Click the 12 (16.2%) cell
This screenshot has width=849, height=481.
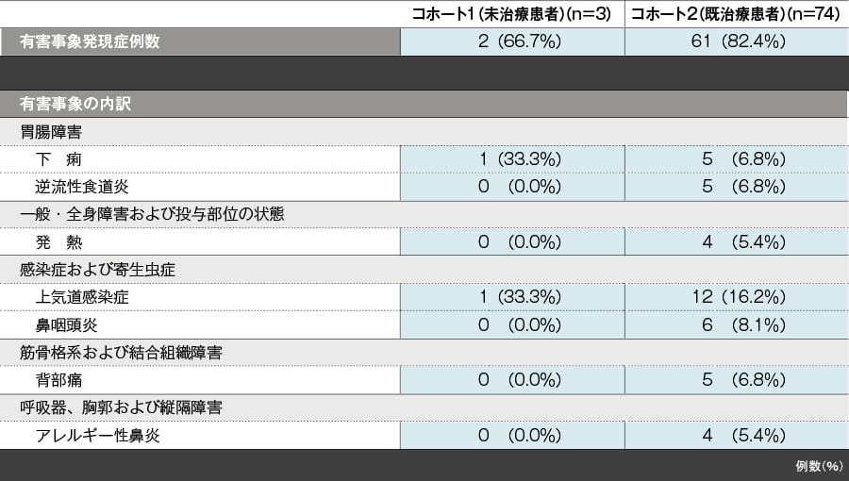tap(736, 297)
